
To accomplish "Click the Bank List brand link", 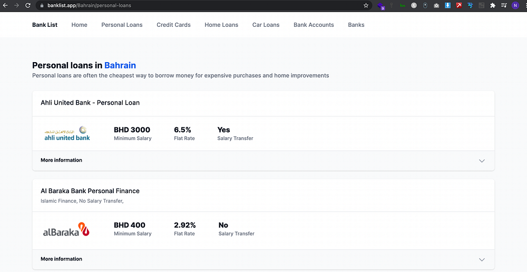I will [x=45, y=25].
